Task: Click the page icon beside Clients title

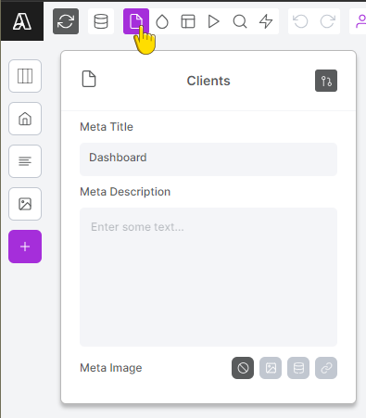Action: 89,79
